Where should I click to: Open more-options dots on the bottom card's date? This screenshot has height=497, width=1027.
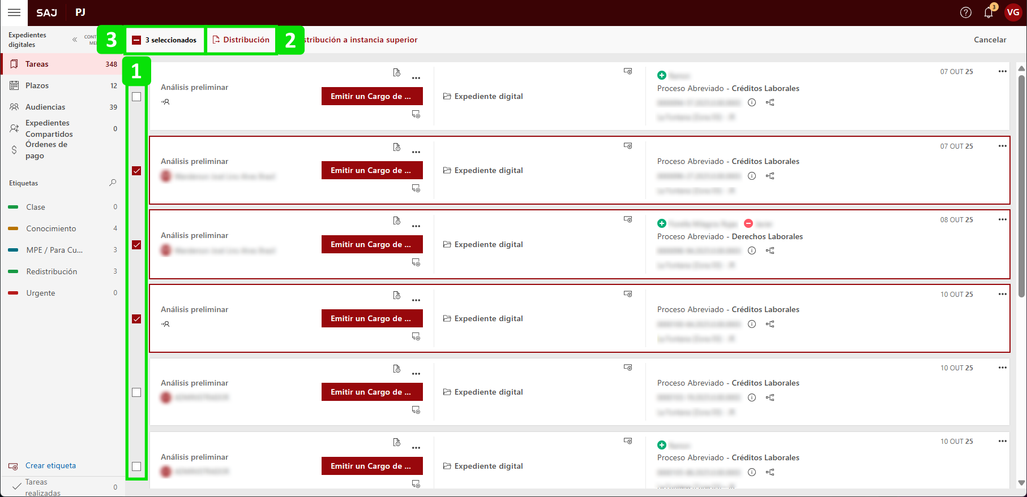1003,441
